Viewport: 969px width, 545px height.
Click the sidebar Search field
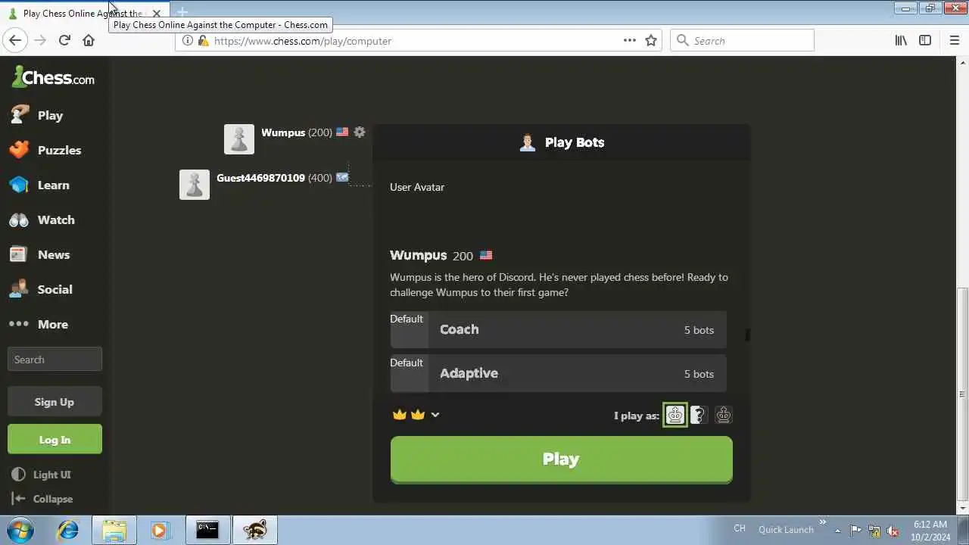point(55,360)
